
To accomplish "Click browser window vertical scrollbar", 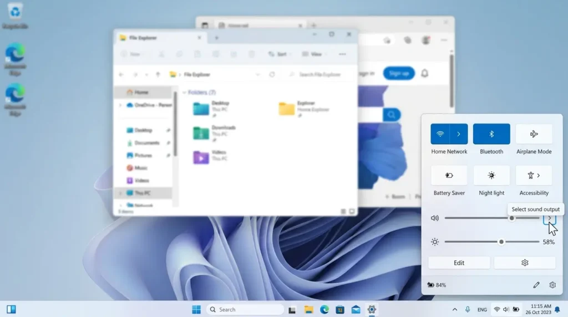I will (452, 80).
